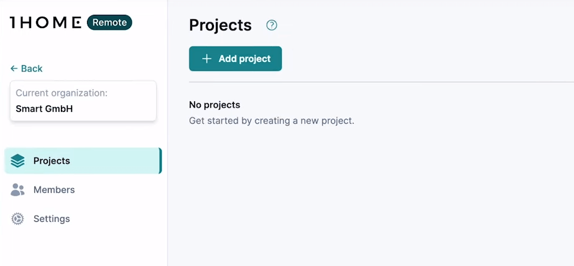Click the Get started description text
Image resolution: width=574 pixels, height=266 pixels.
[271, 121]
